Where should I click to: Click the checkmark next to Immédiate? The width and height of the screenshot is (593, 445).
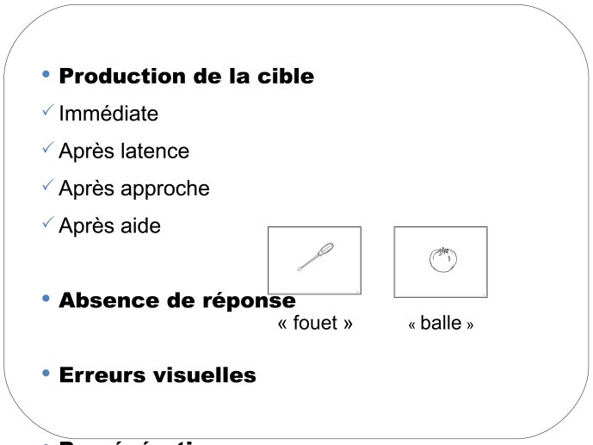pos(47,110)
